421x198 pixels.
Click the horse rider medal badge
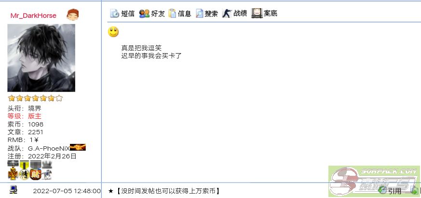tap(46, 174)
